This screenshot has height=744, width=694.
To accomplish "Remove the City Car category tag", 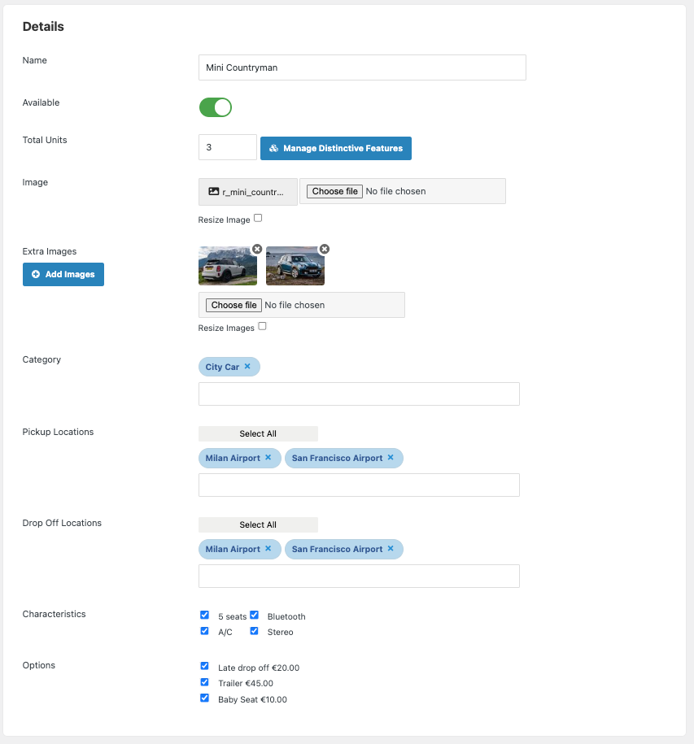I will (247, 366).
